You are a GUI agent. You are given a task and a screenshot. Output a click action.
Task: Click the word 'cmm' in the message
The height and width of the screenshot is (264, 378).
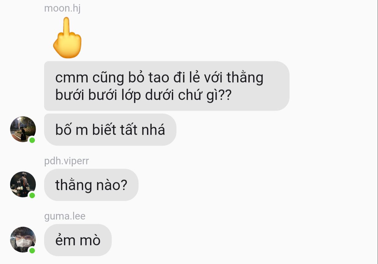72,78
